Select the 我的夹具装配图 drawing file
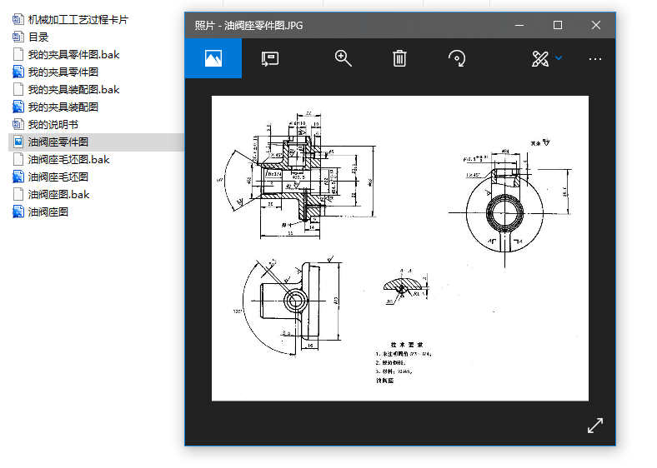Screen dimensions: 657x468 [x=63, y=107]
